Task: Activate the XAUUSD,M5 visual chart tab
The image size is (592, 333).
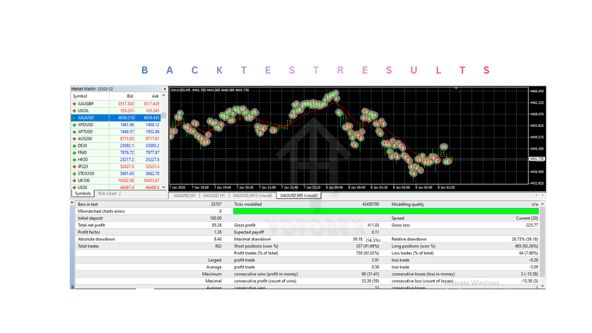Action: [x=298, y=195]
